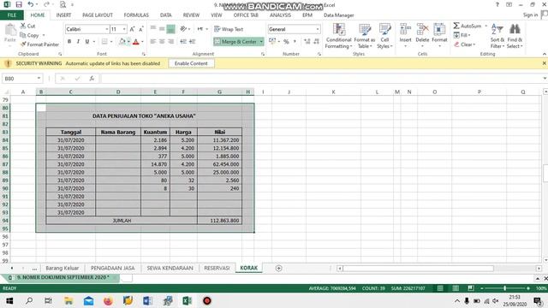Open the FILE tab
The image size is (548, 308).
12,15
